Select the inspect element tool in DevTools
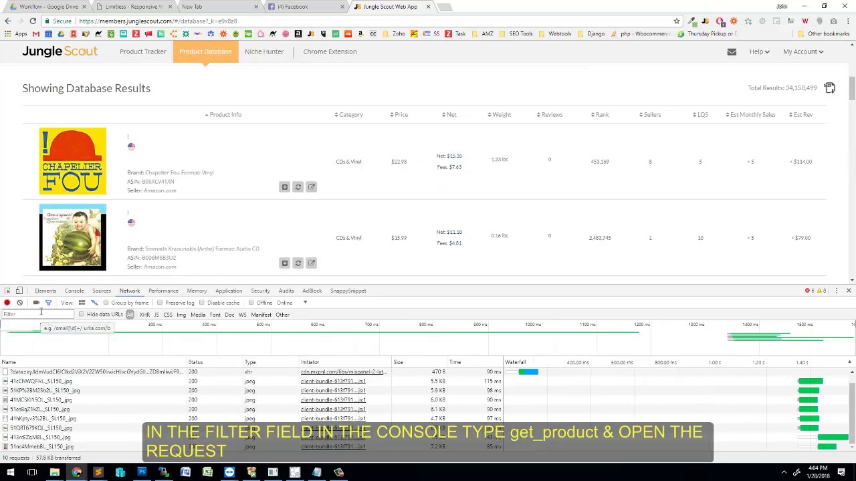856x481 pixels. [7, 291]
